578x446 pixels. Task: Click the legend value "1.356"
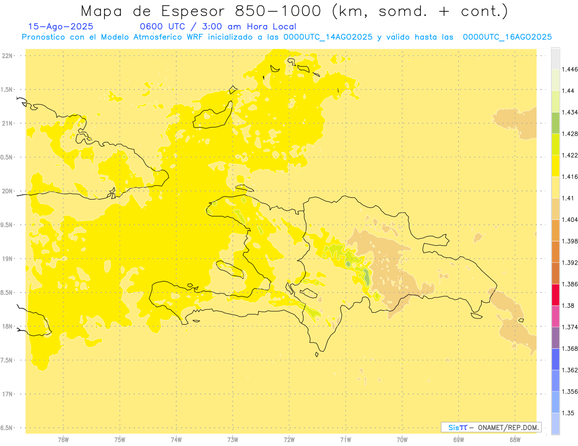570,392
